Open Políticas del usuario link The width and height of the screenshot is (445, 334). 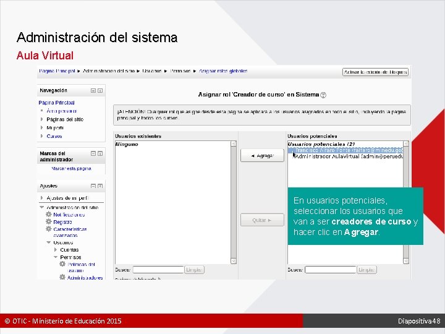[x=81, y=267]
